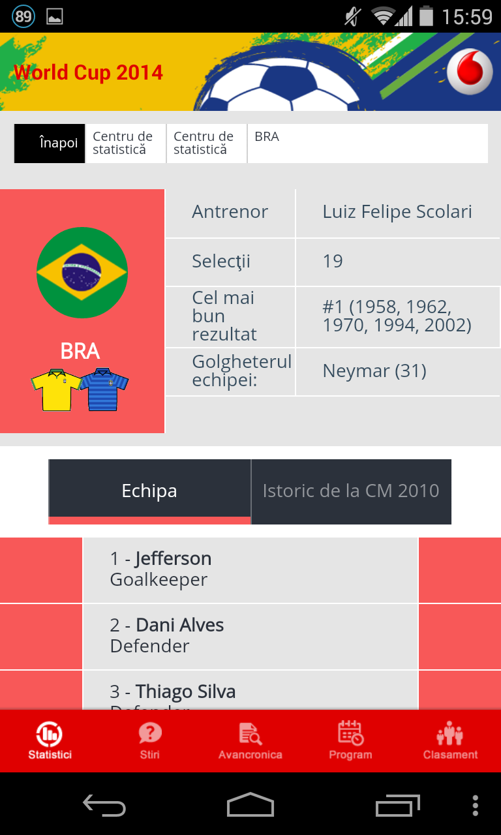Go back using the Înapoi button
This screenshot has width=501, height=835.
tap(50, 143)
